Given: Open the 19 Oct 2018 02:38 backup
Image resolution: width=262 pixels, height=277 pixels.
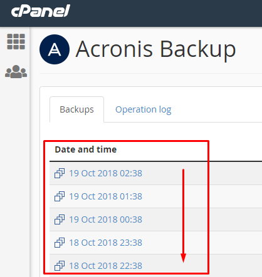Looking at the screenshot, I should pyautogui.click(x=105, y=173).
